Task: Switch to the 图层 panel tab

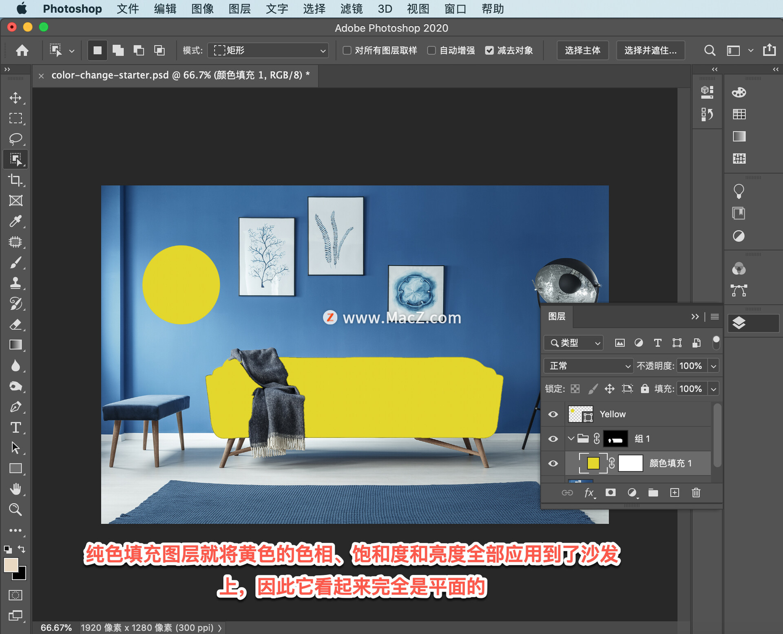Action: point(557,317)
